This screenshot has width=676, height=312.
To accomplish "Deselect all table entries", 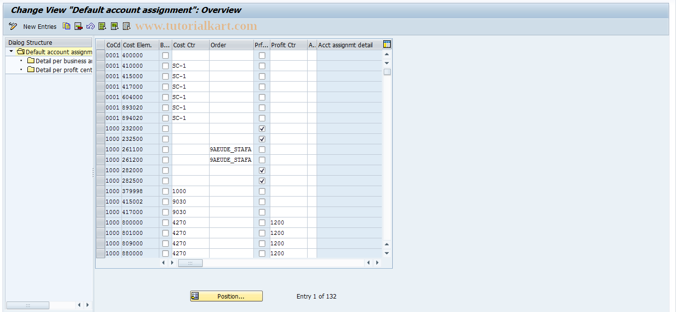I will (x=126, y=26).
